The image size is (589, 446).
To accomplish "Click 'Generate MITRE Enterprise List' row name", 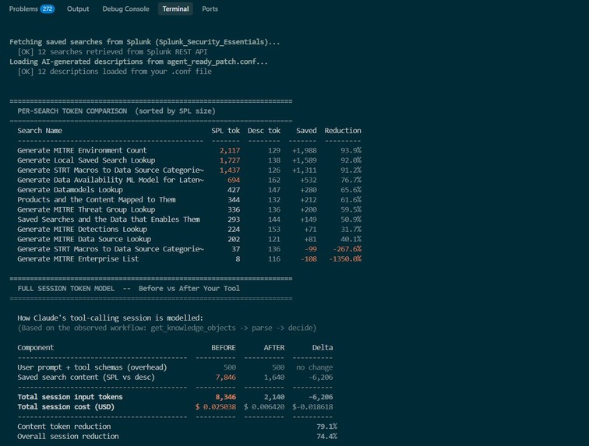I will click(x=78, y=258).
